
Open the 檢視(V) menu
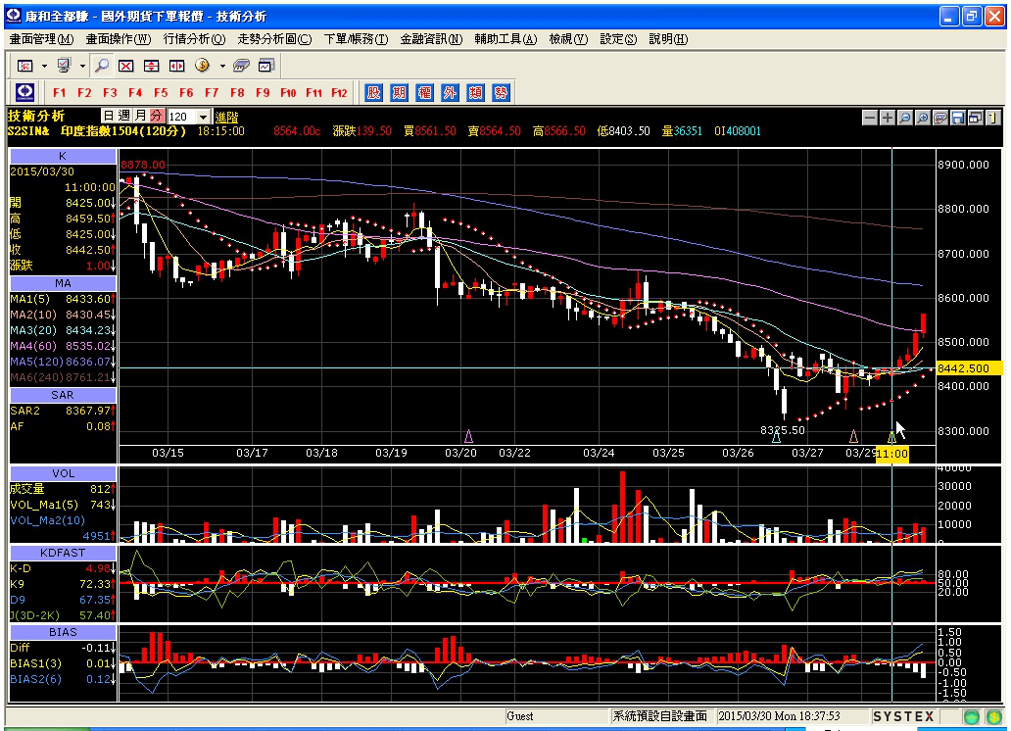pos(568,39)
